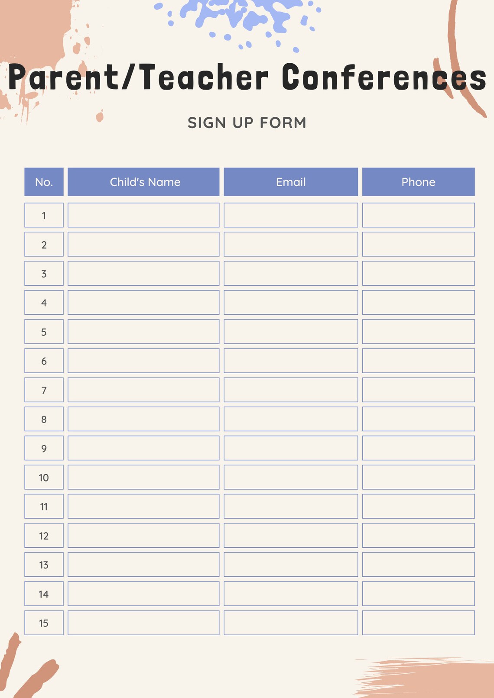Click the blue paint splatter decoration
494x698 pixels.
pyautogui.click(x=238, y=22)
